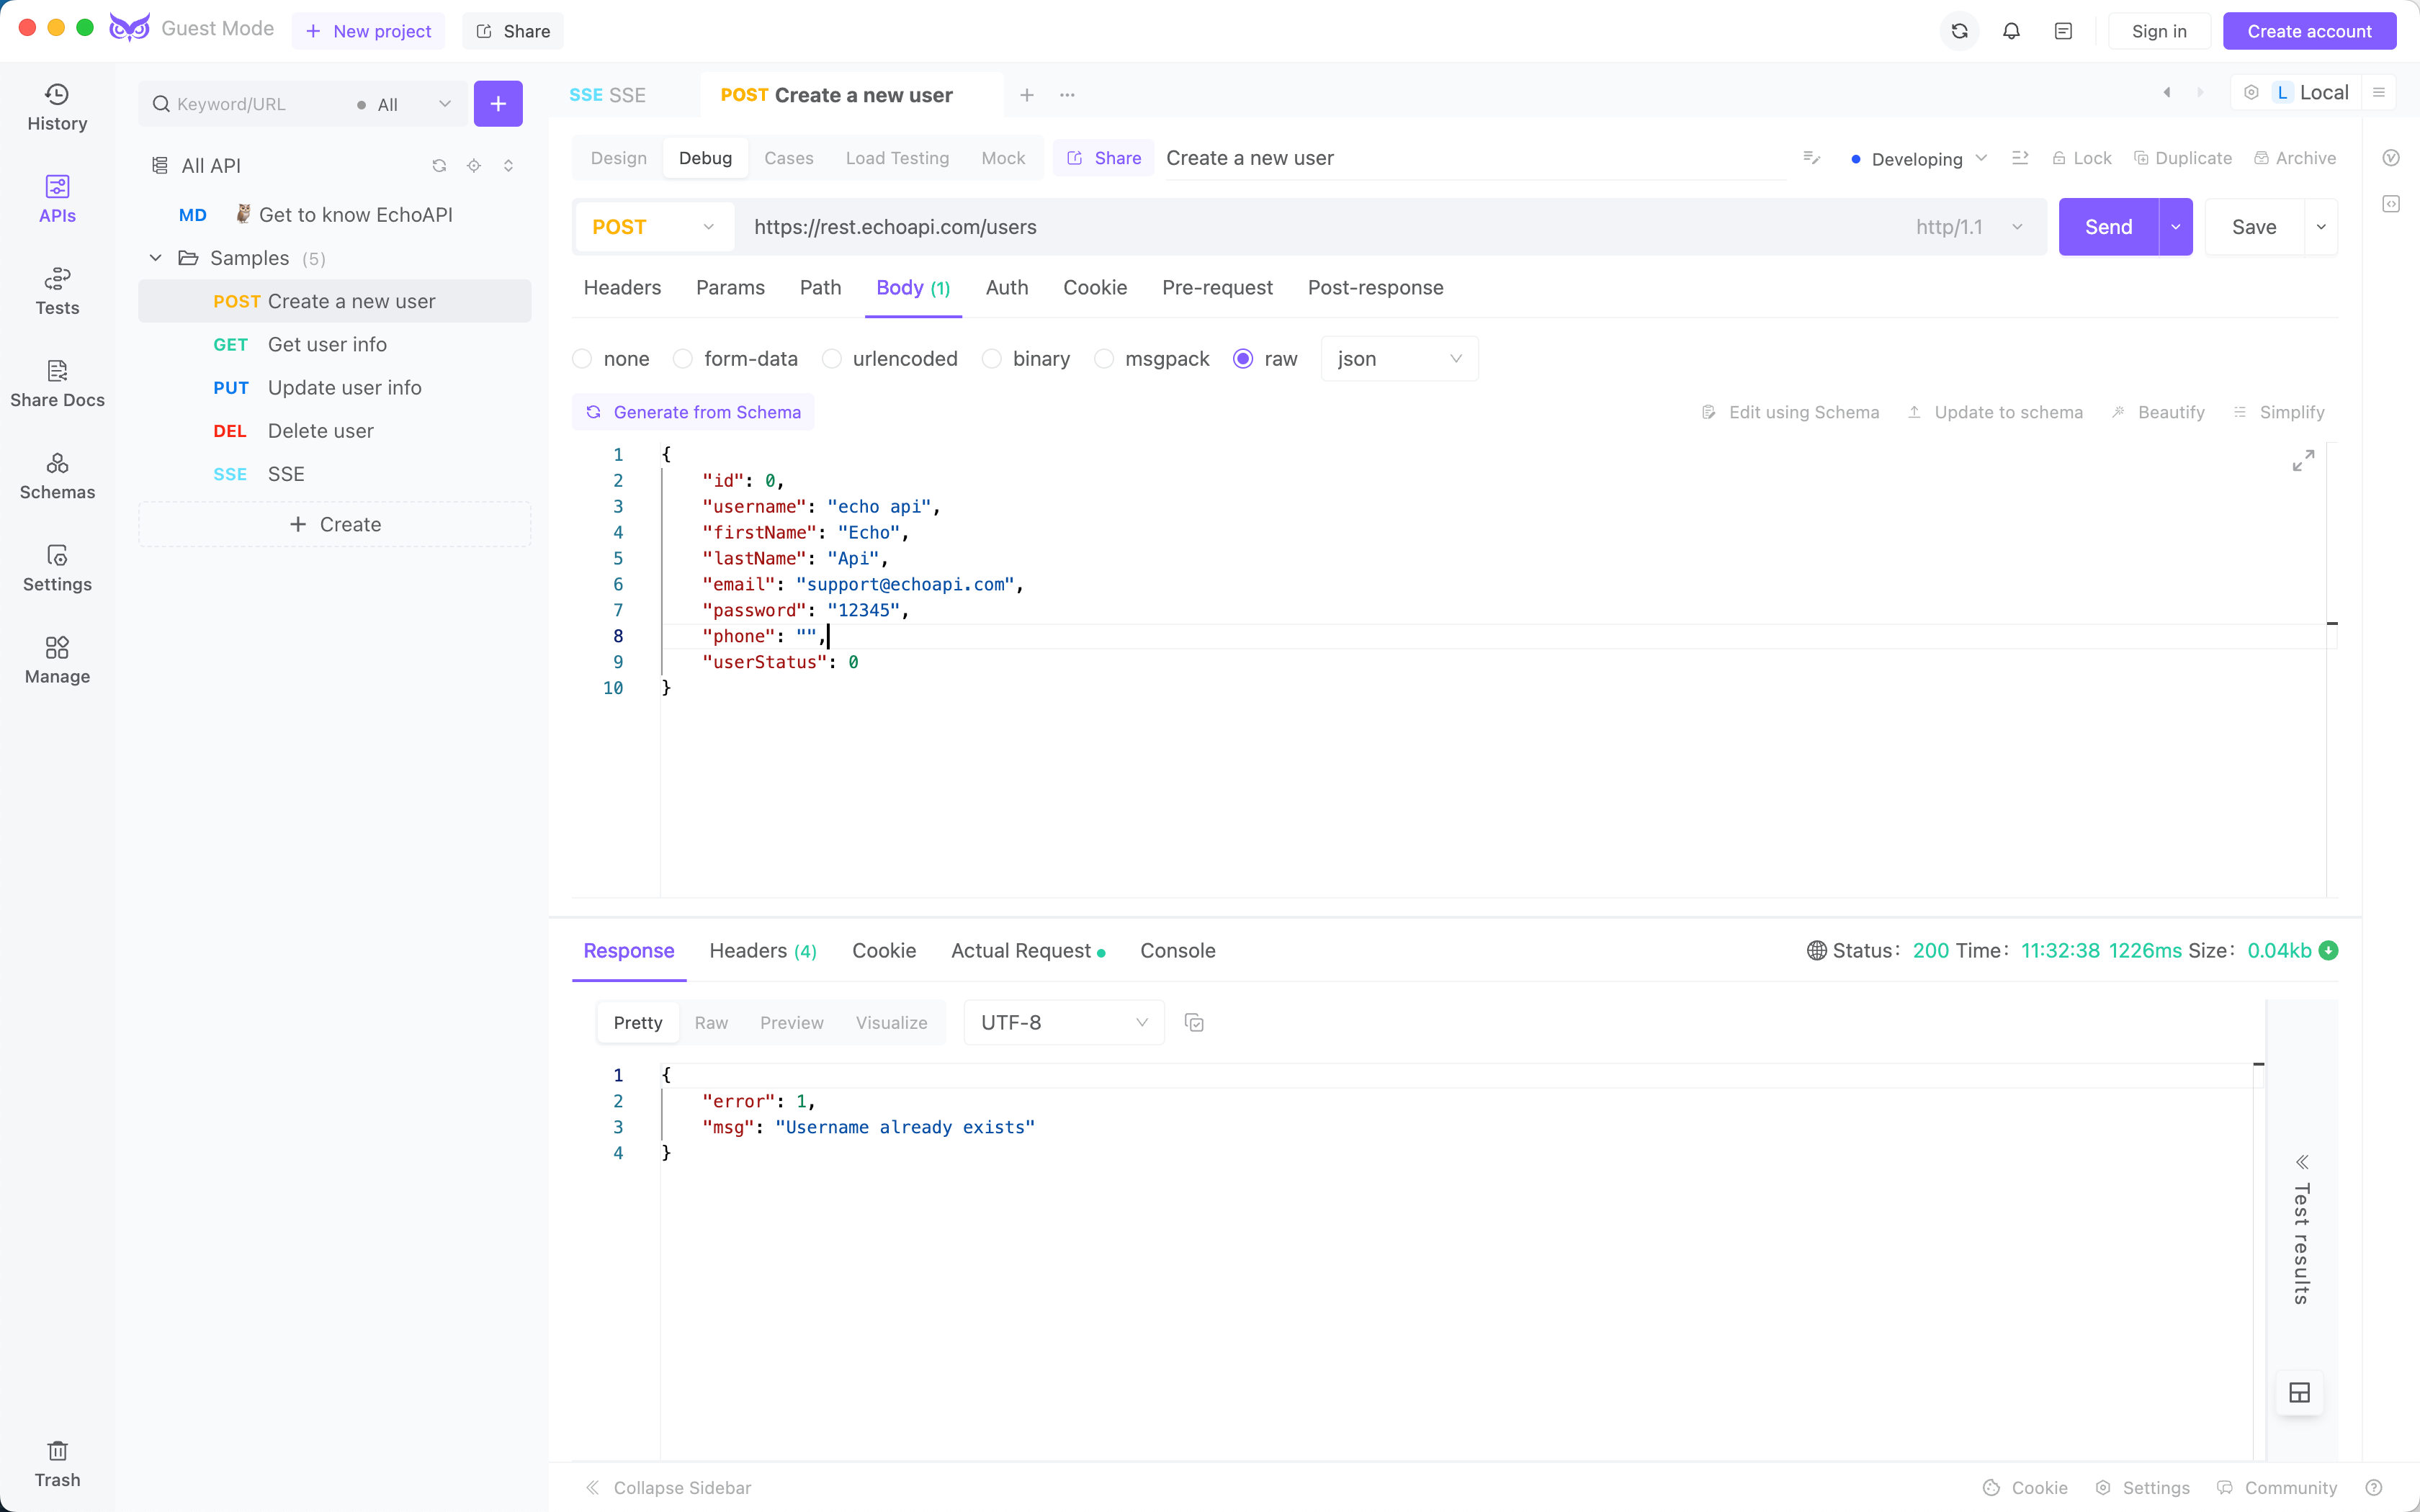Open the History panel
The width and height of the screenshot is (2420, 1512).
[x=57, y=108]
